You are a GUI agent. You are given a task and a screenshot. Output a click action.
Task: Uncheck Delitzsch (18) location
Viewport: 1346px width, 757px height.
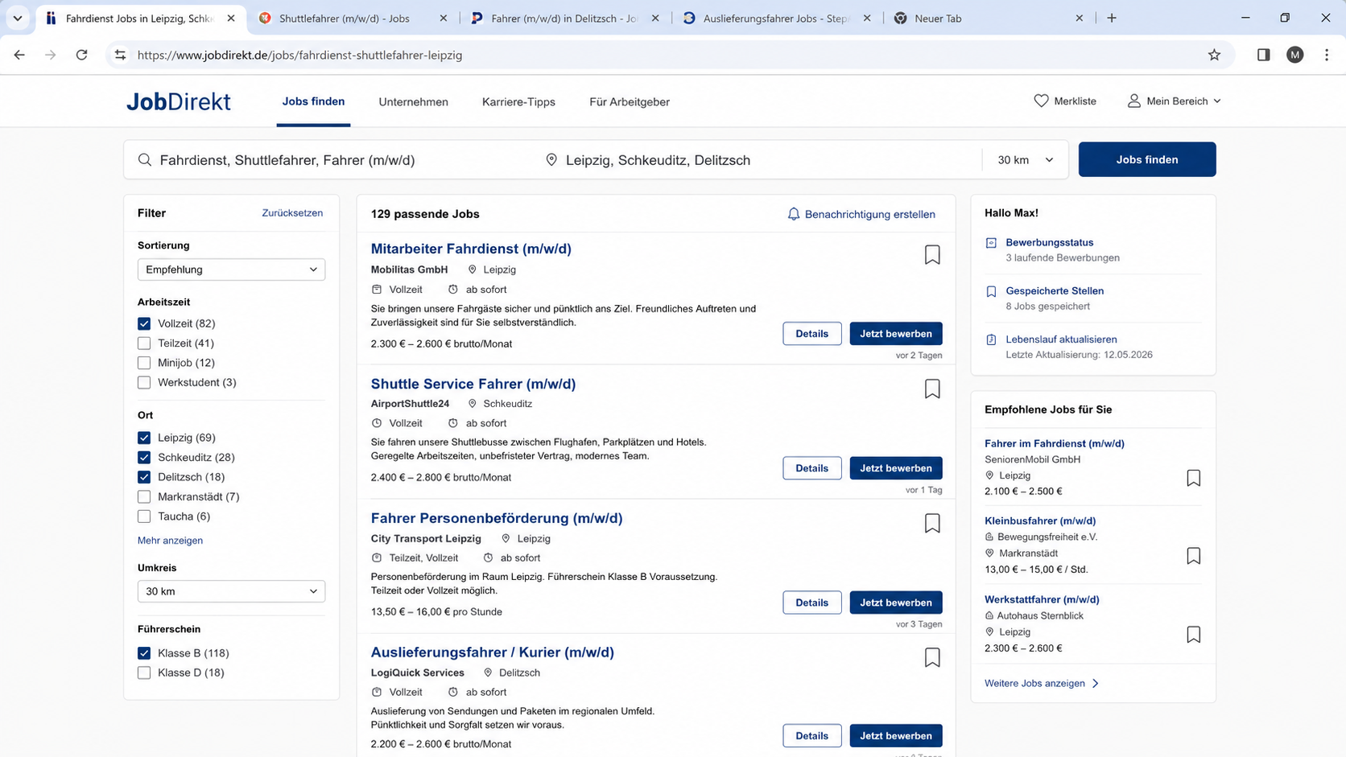144,477
